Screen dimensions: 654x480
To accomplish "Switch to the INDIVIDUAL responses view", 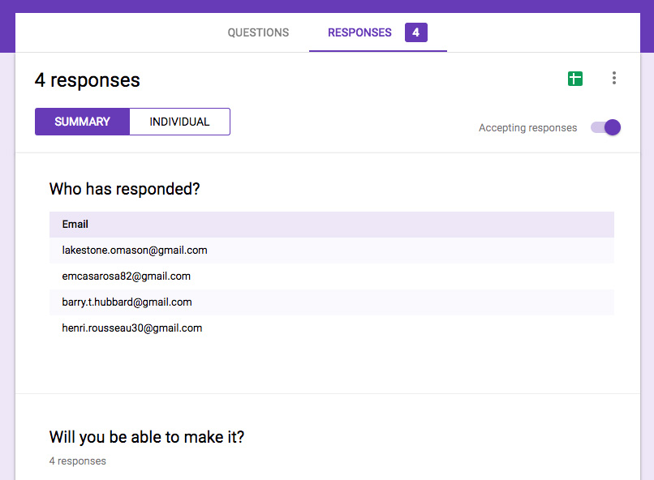I will pyautogui.click(x=179, y=122).
